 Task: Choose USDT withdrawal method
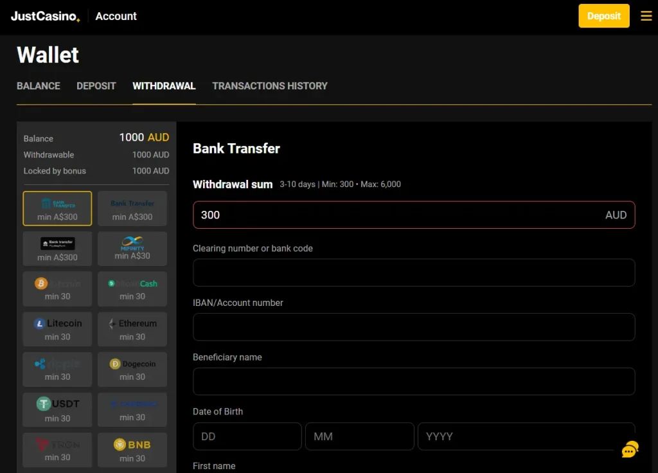point(57,410)
